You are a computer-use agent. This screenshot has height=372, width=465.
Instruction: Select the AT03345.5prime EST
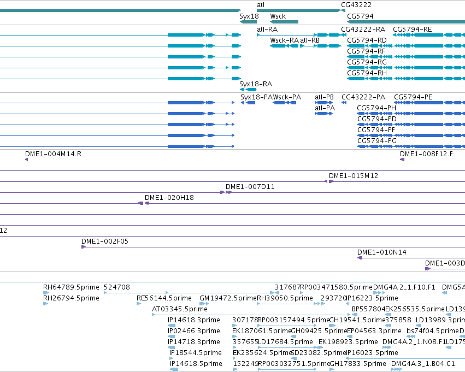(x=251, y=315)
